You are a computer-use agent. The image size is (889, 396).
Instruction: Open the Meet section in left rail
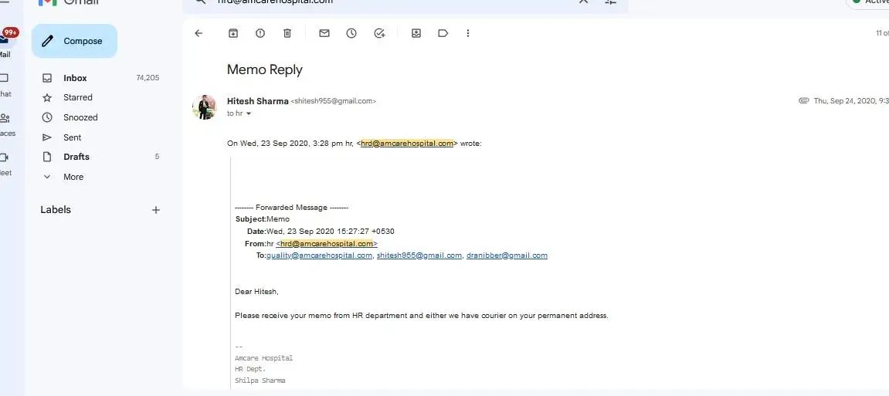pos(5,164)
